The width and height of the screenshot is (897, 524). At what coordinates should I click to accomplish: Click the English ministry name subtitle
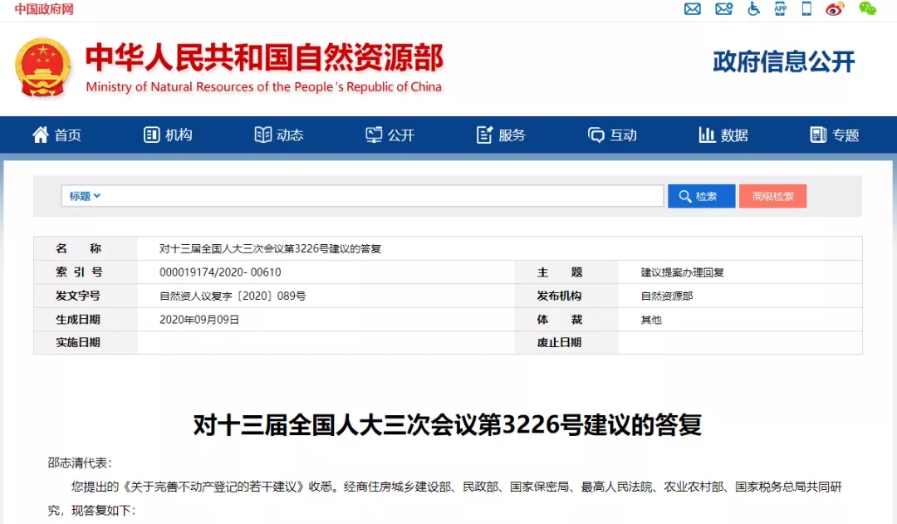264,87
